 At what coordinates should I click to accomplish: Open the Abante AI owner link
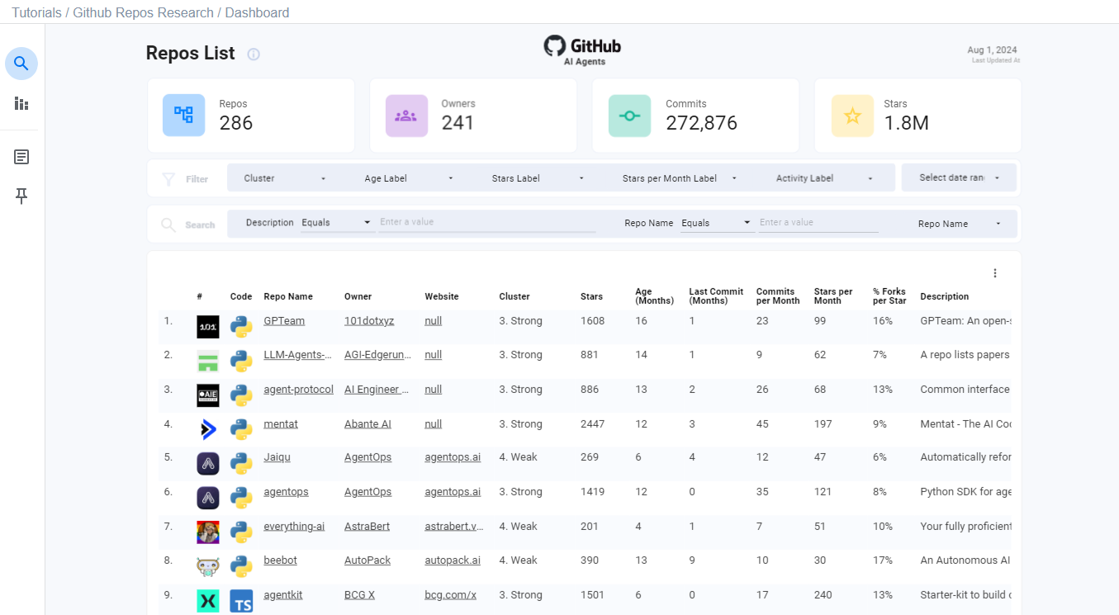coord(367,423)
